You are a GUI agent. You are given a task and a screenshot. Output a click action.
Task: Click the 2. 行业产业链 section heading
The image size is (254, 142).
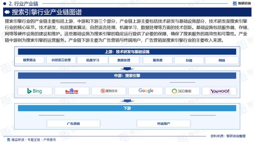pyautogui.click(x=24, y=4)
